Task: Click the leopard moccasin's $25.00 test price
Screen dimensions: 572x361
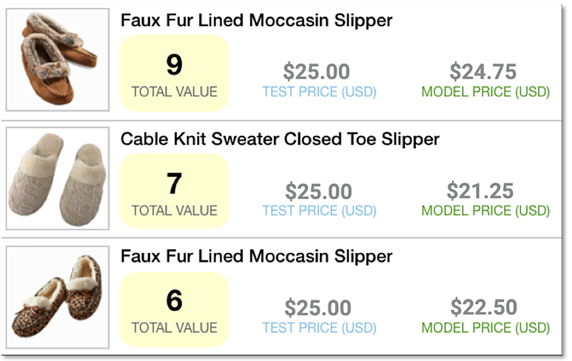Action: pyautogui.click(x=317, y=307)
